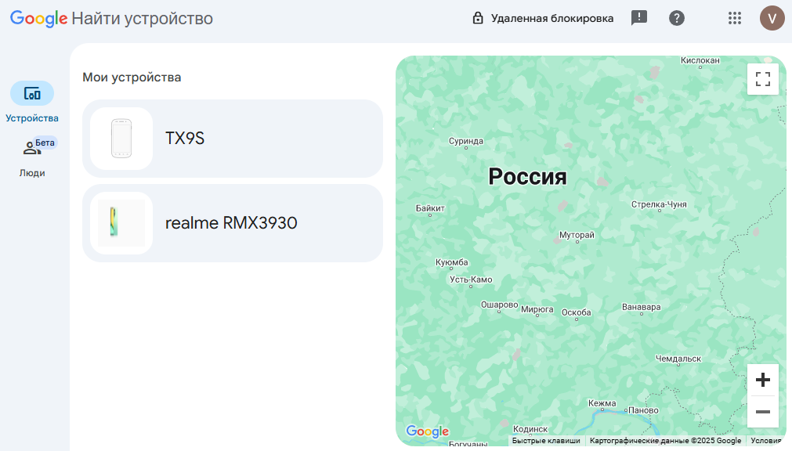
Task: Click the Суринда map label
Action: [x=465, y=141]
